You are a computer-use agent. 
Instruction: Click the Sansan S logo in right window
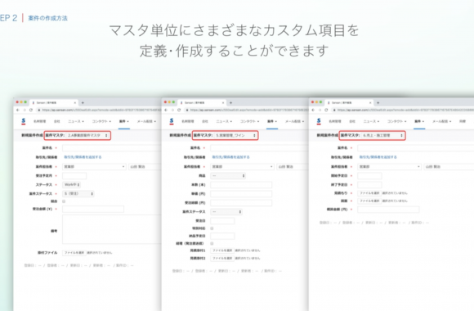coord(319,121)
